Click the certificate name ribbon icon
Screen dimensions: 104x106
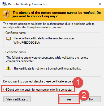click(x=8, y=39)
